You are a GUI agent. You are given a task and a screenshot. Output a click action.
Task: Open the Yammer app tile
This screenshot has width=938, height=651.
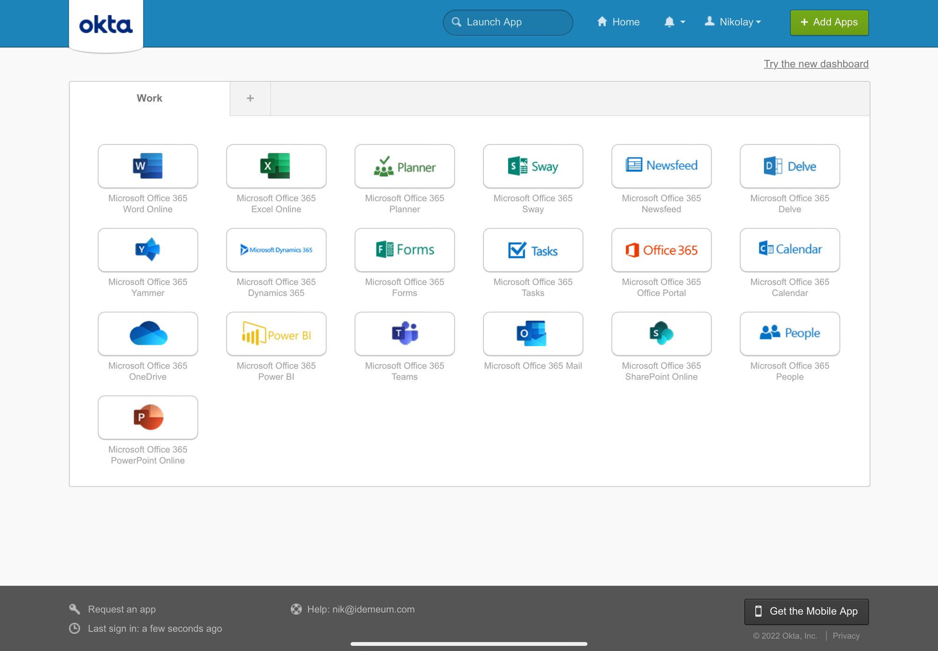[148, 250]
